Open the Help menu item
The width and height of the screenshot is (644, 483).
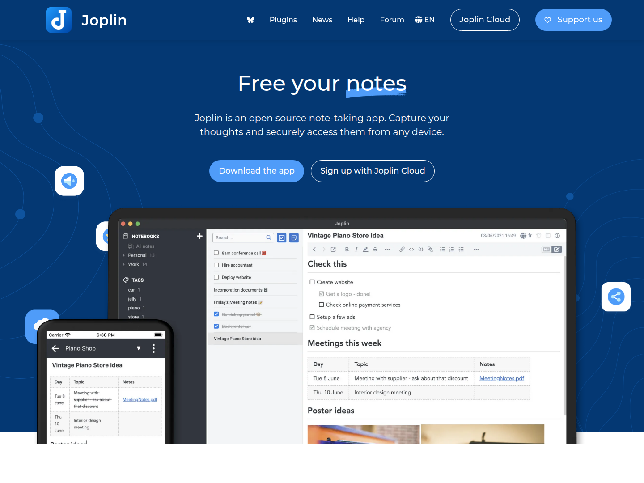point(356,20)
